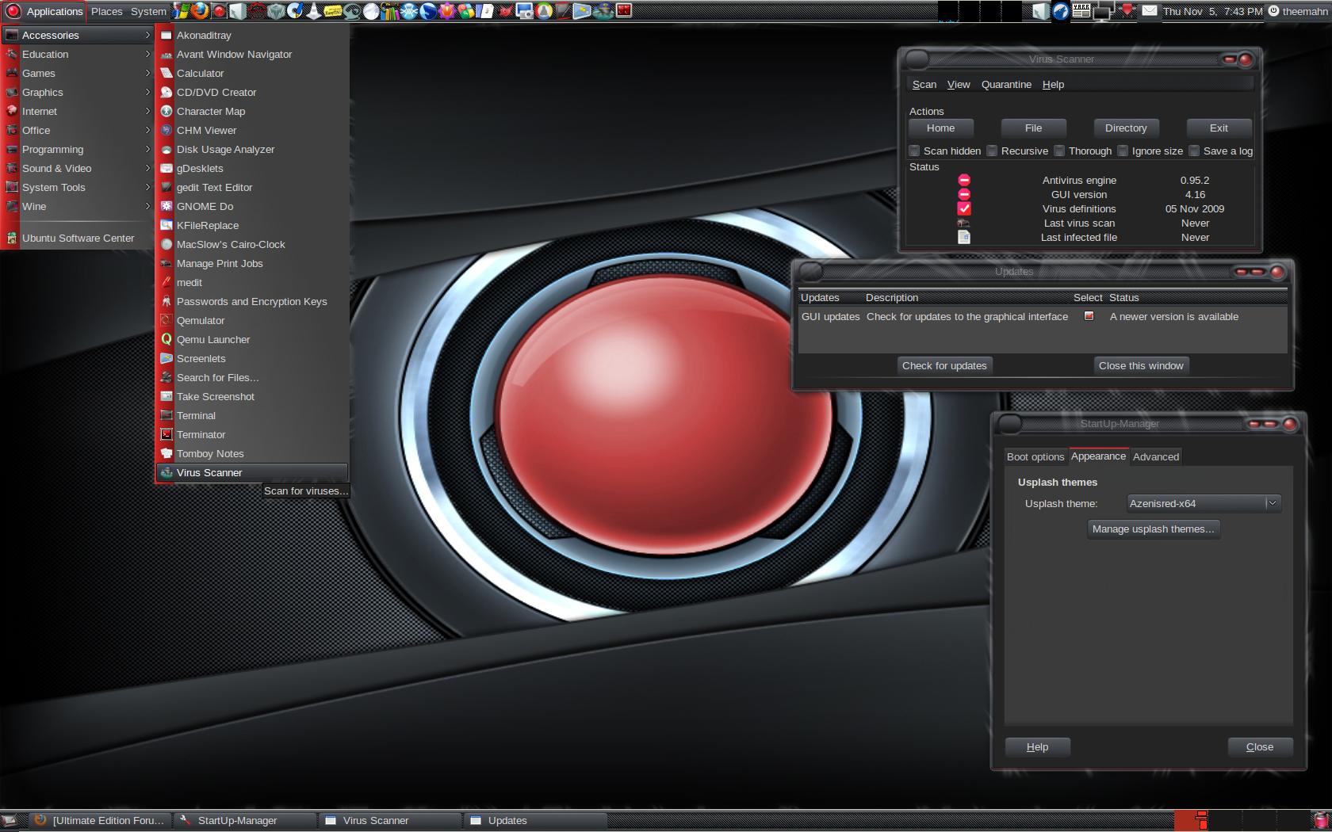This screenshot has height=832, width=1332.
Task: Switch to Ultimate Edition Forum taskbar entry
Action: (x=101, y=821)
